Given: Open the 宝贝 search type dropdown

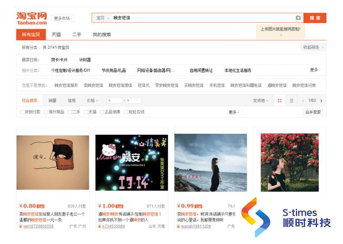Looking at the screenshot, I should (102, 18).
